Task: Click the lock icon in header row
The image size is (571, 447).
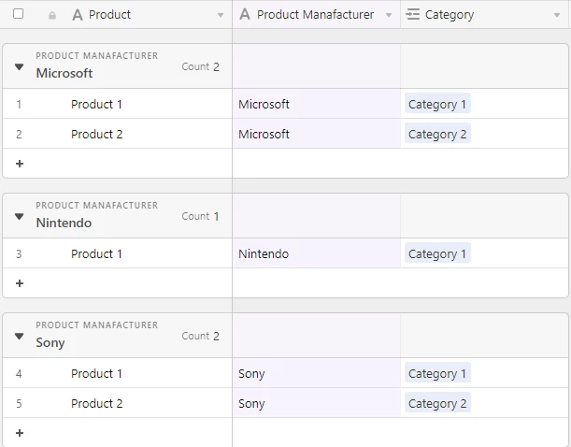Action: 51,15
